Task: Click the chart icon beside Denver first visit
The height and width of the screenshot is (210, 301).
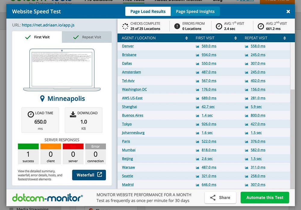Action: [x=197, y=46]
